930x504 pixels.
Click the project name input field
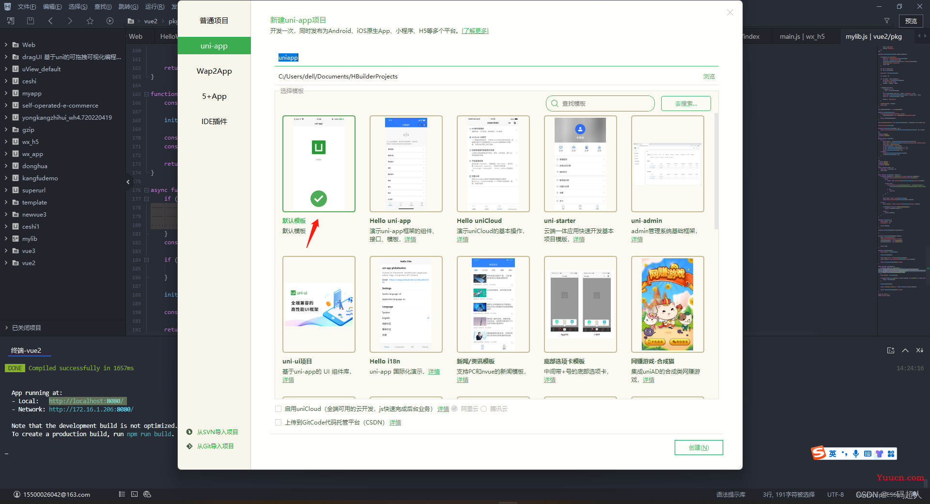click(496, 58)
